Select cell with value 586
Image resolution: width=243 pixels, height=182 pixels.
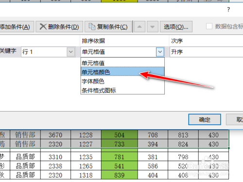pyautogui.click(x=153, y=165)
